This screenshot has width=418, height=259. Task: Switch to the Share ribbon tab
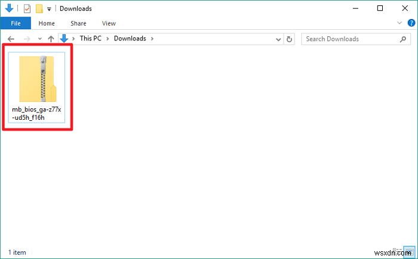pos(78,24)
